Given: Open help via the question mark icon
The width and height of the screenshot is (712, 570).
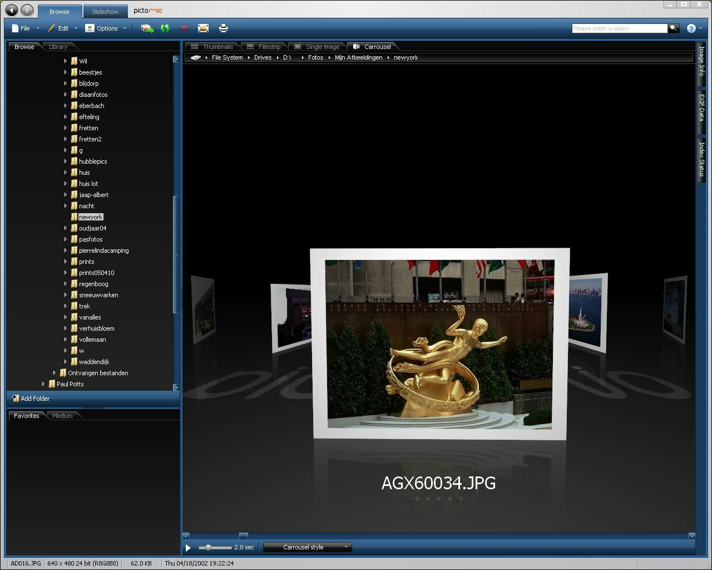Looking at the screenshot, I should [x=691, y=28].
